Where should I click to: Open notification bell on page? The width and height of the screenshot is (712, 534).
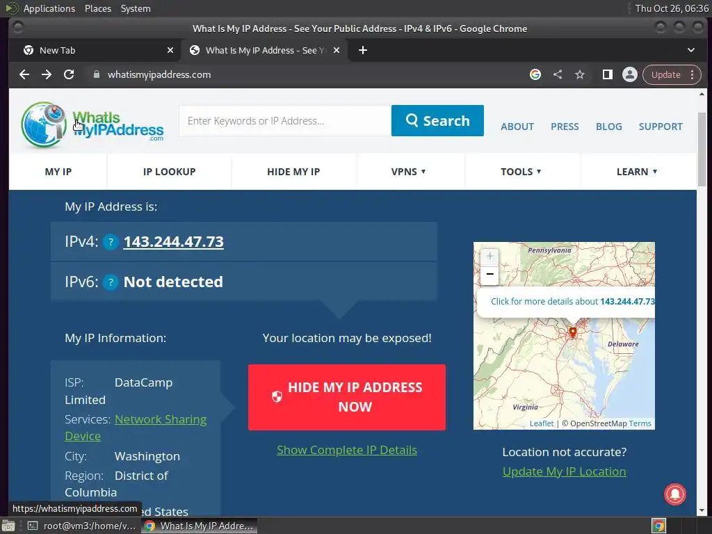point(675,494)
